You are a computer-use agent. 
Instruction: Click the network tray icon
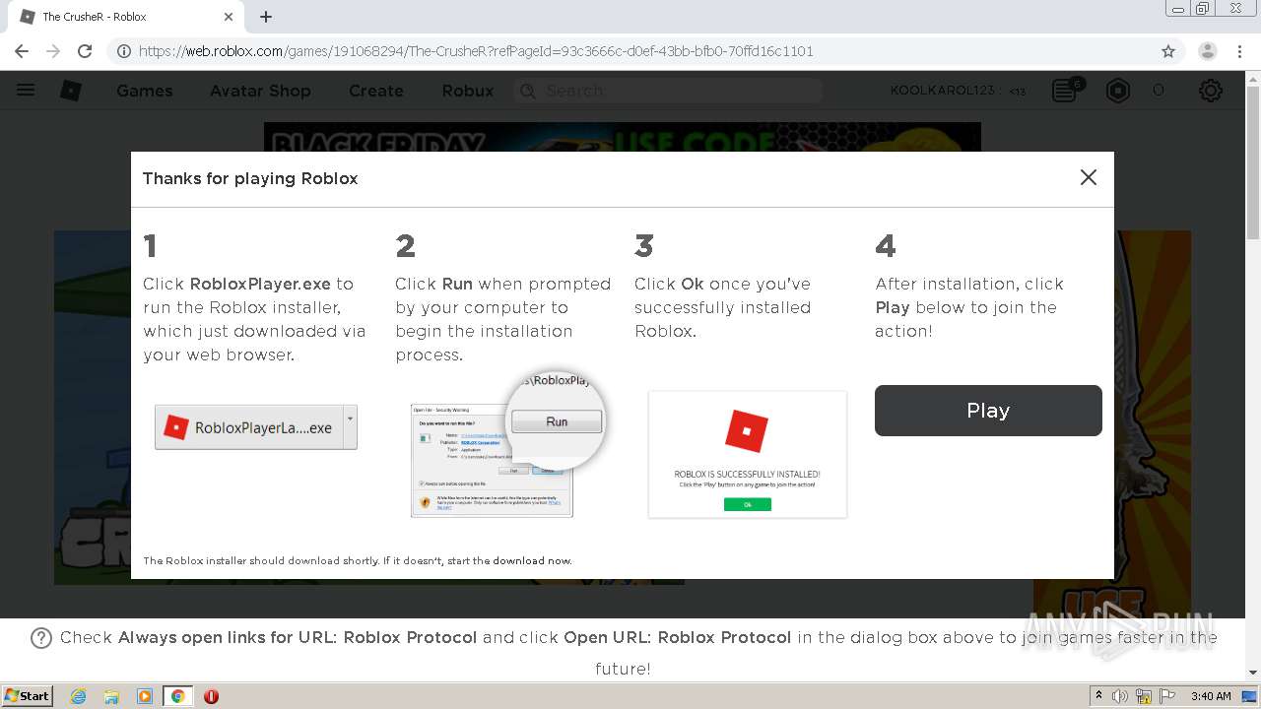tap(1144, 696)
